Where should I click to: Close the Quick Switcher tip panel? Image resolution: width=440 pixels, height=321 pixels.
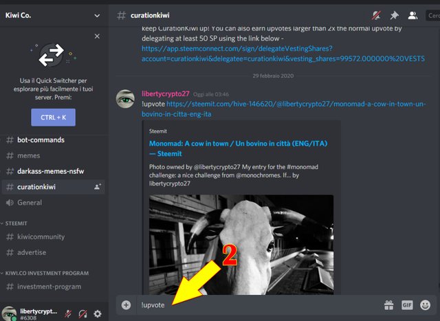[97, 36]
